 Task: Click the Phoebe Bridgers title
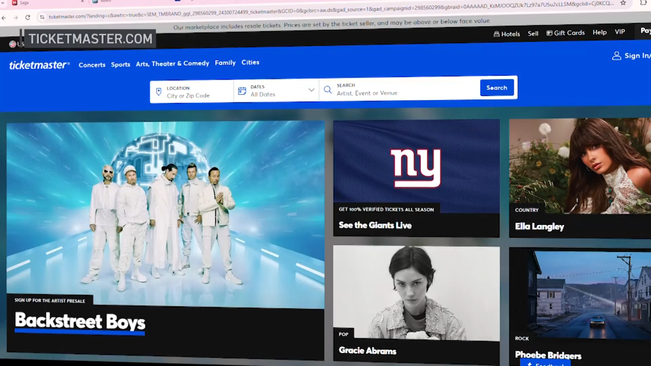coord(548,355)
